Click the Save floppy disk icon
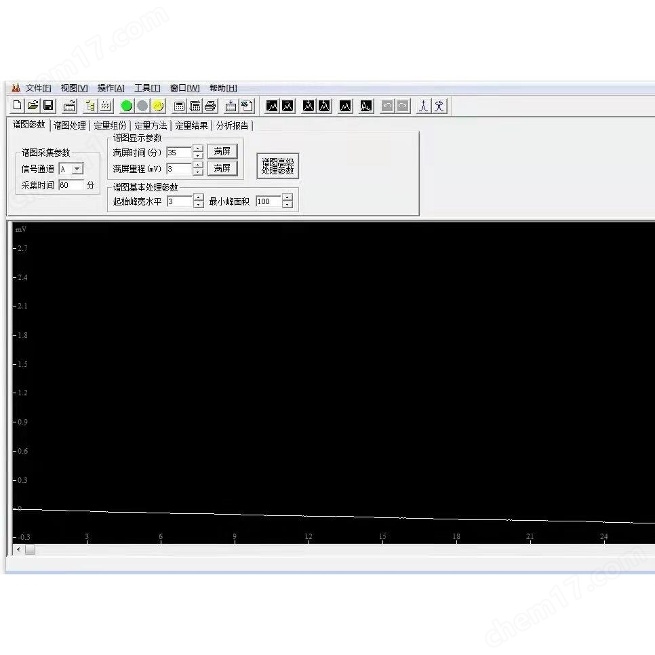 [x=48, y=106]
